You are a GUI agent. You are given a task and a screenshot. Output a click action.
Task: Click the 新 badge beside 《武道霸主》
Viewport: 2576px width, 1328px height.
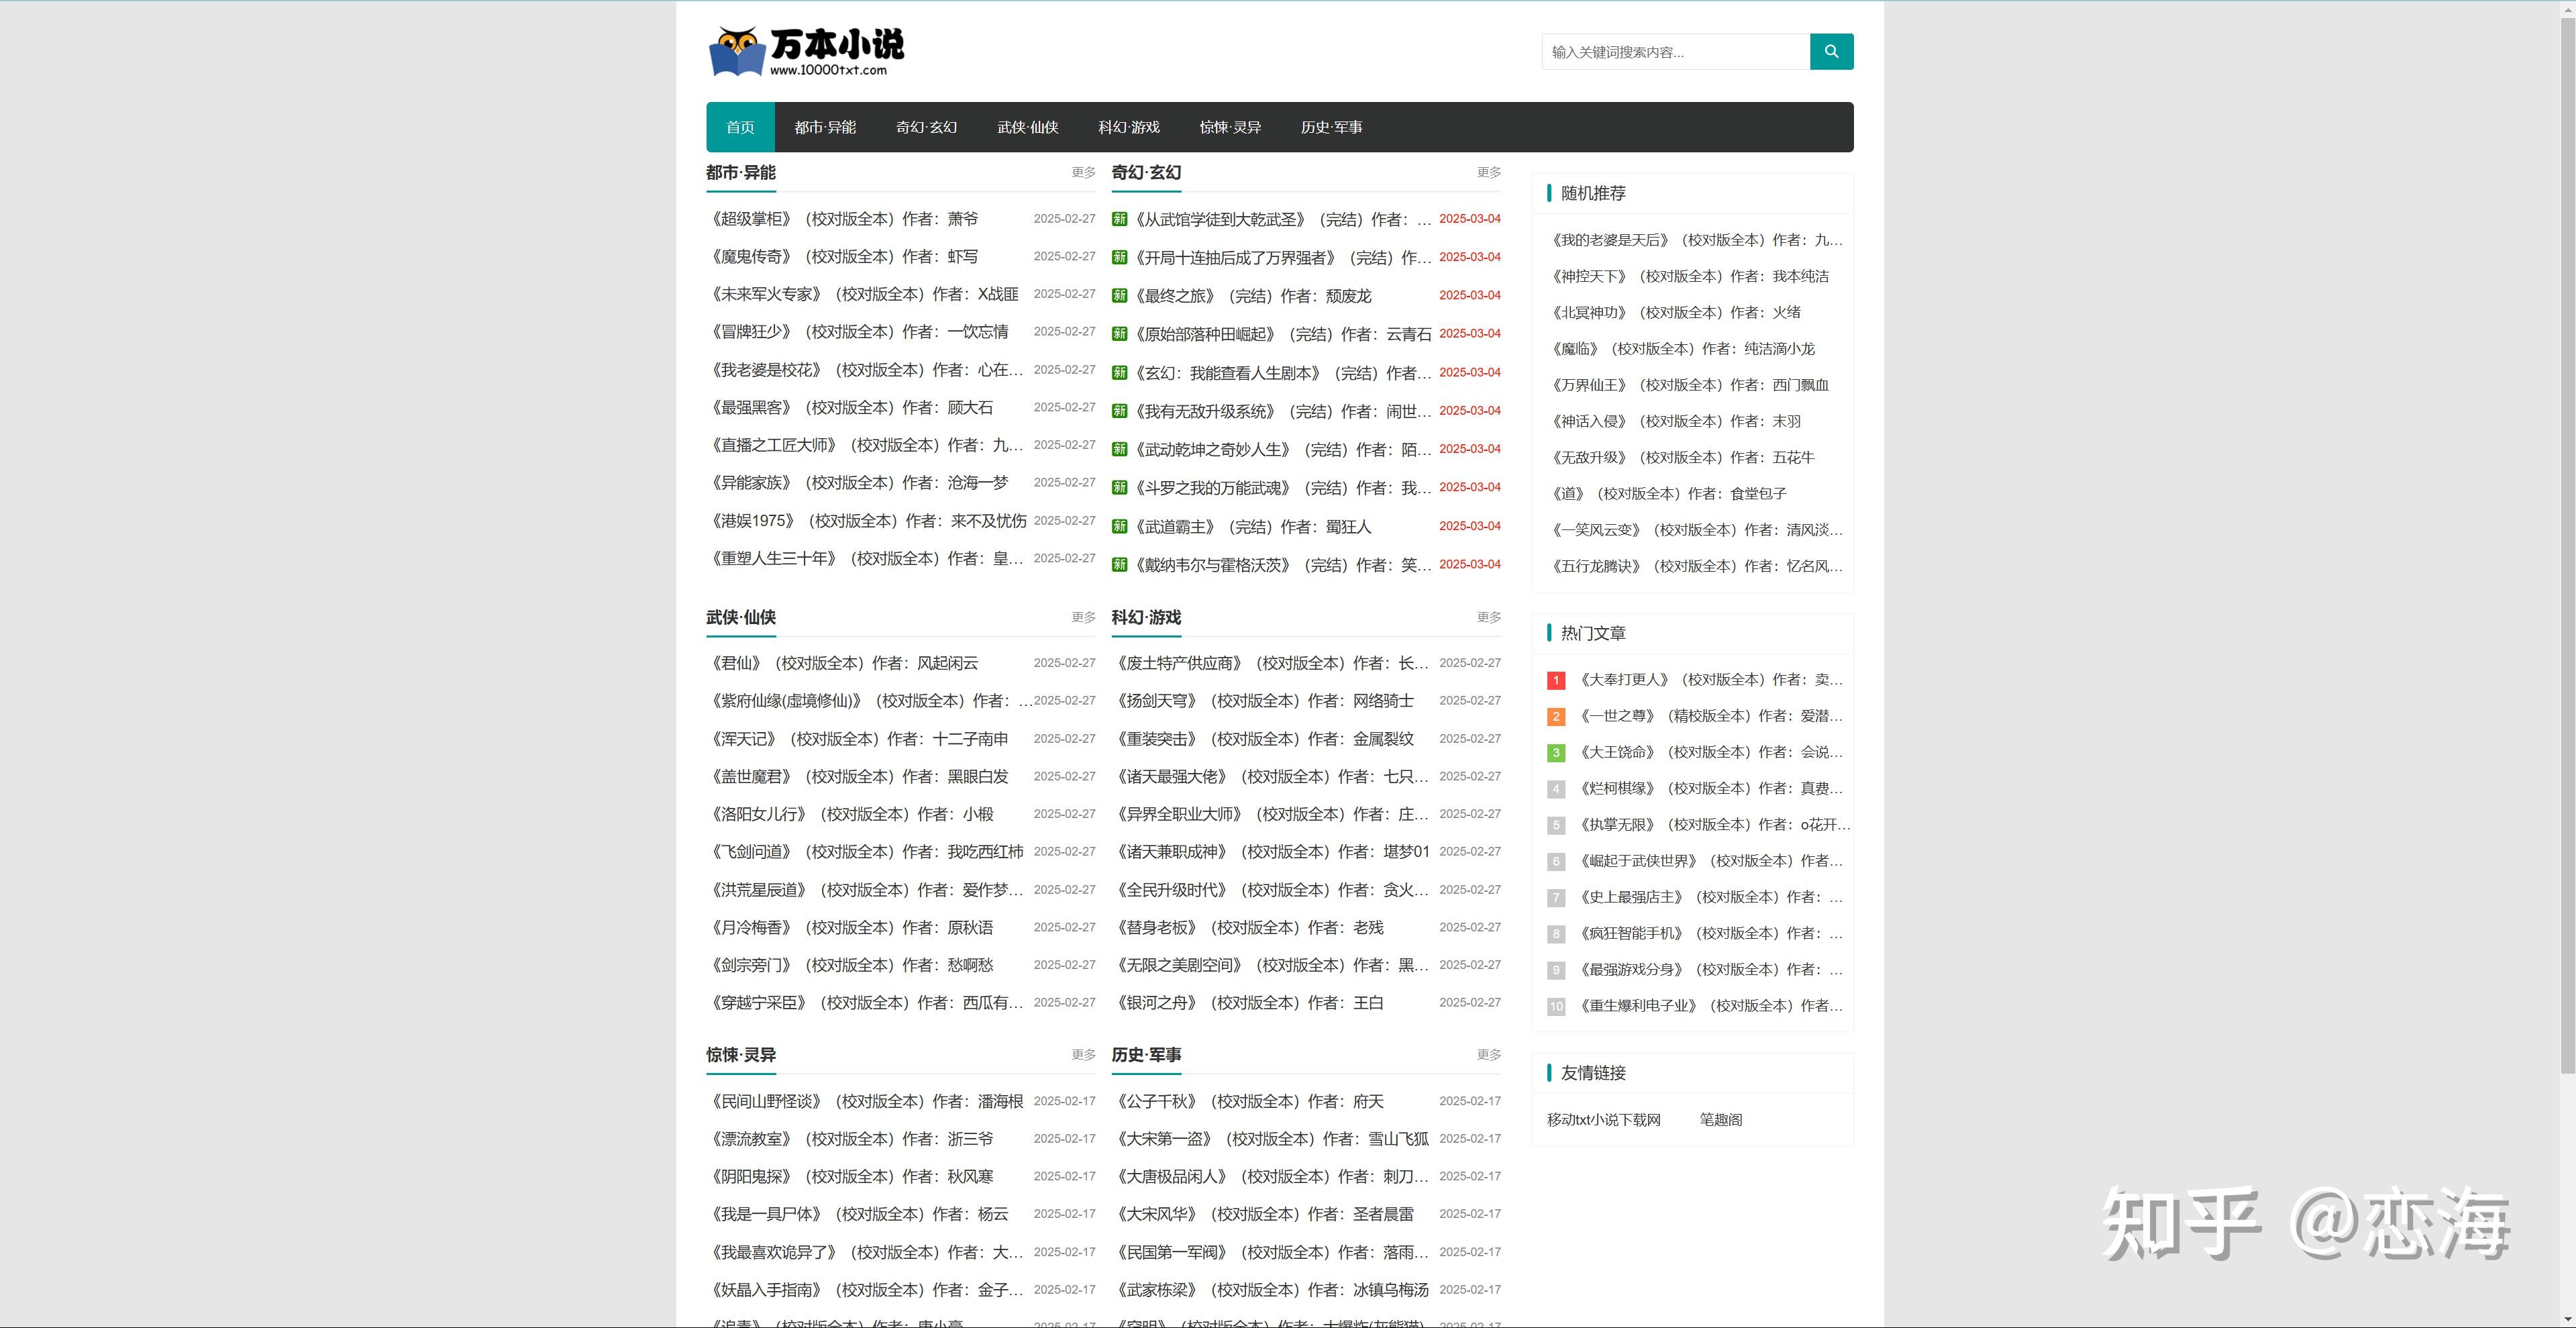[x=1119, y=526]
